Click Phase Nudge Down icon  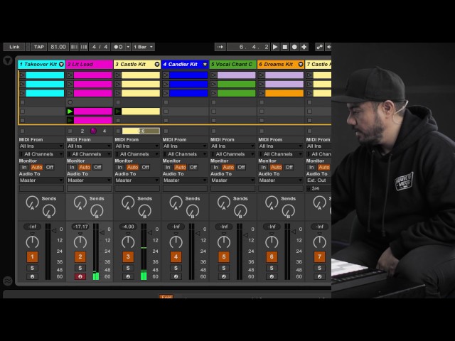pos(74,47)
